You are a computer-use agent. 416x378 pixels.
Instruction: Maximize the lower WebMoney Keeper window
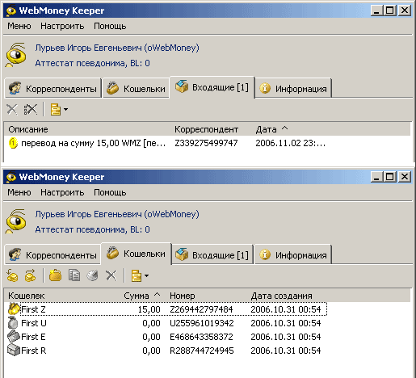(x=389, y=177)
